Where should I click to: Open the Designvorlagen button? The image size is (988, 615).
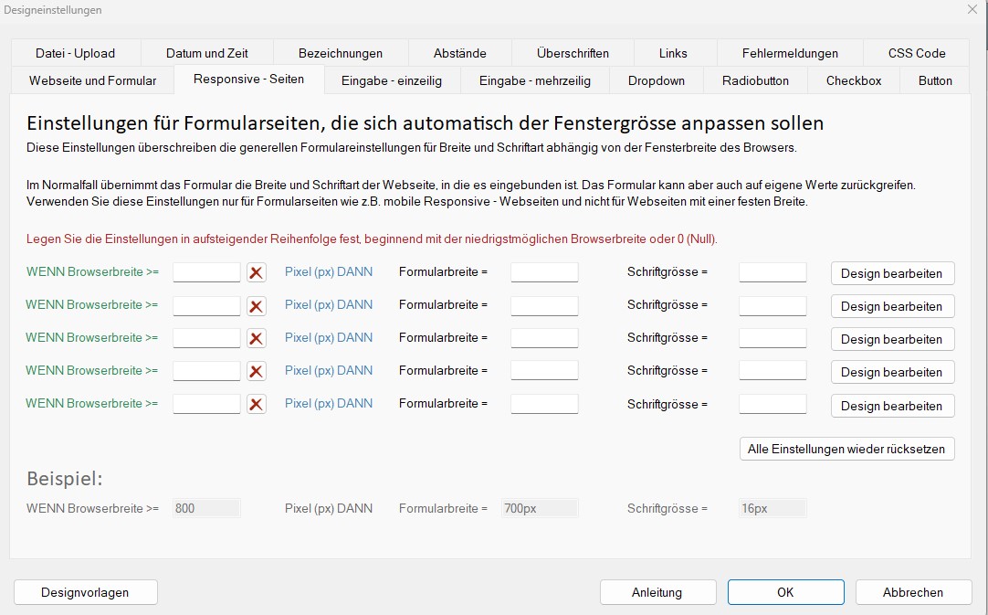click(x=85, y=592)
